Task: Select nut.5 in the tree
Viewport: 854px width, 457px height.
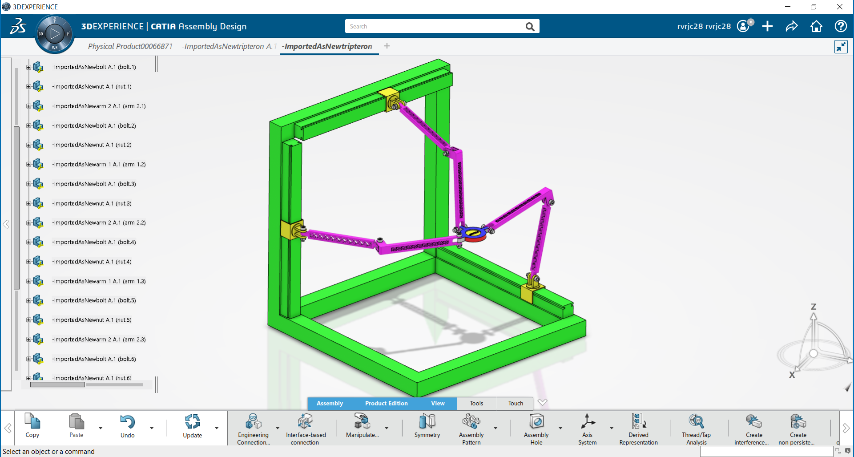Action: 92,320
